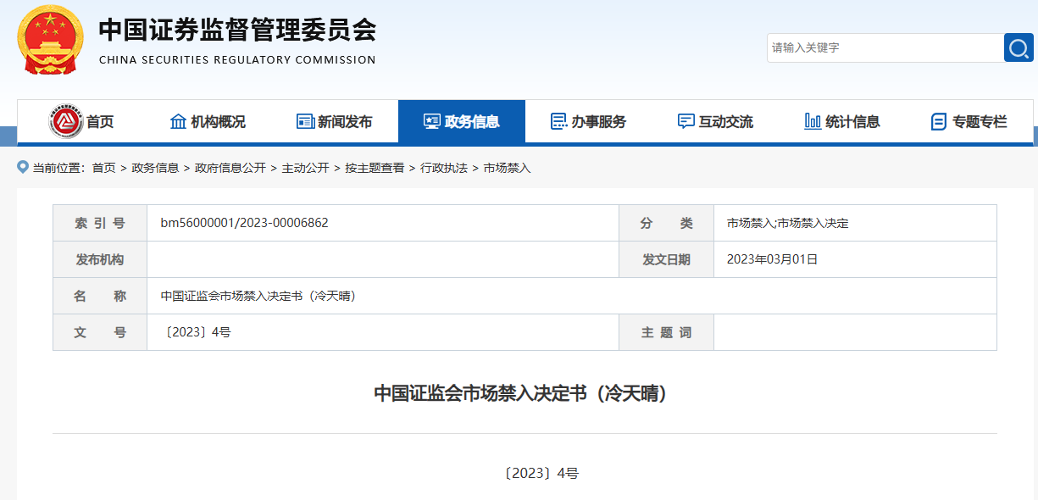
Task: Click the form icon beside 办事服务
Action: coord(558,122)
